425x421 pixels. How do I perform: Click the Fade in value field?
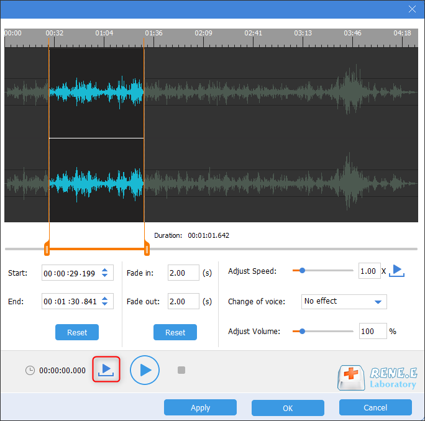click(x=183, y=273)
